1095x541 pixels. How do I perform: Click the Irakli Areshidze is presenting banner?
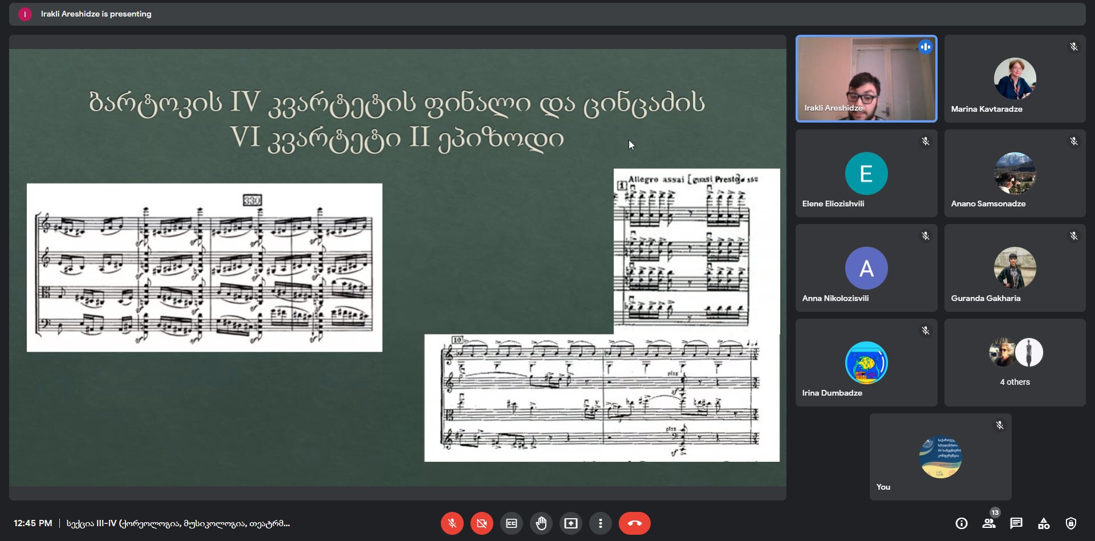coord(96,14)
